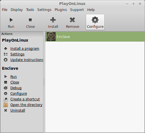Click the Open the directory link
This screenshot has width=145, height=133.
coord(26,105)
